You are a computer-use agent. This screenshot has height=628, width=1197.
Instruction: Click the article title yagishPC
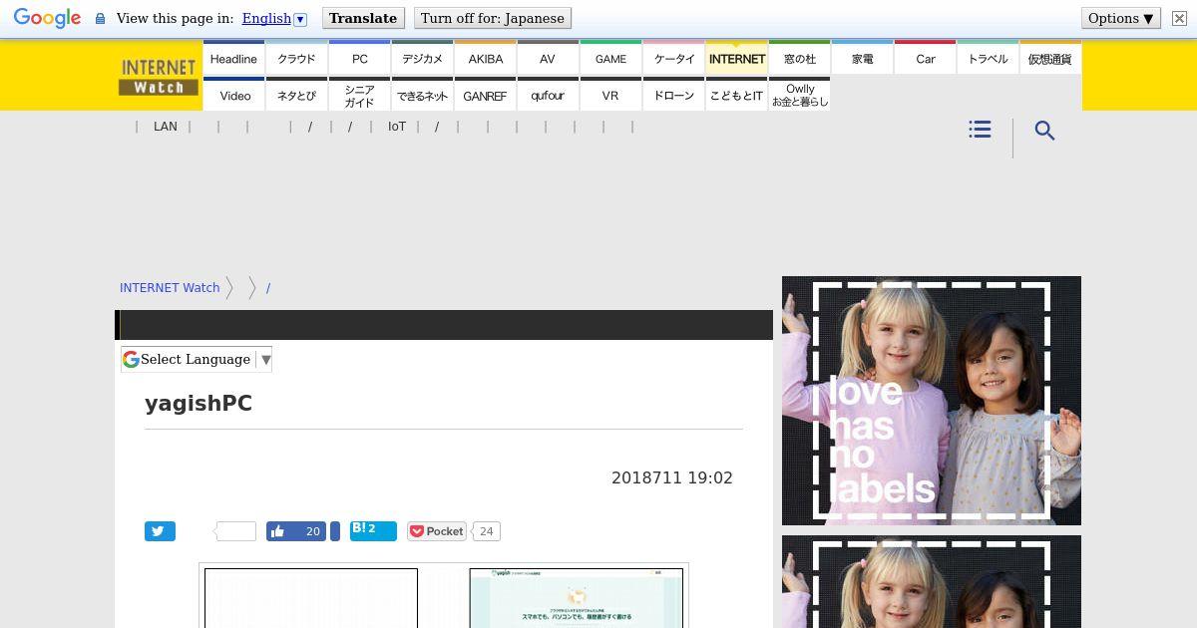(x=199, y=404)
